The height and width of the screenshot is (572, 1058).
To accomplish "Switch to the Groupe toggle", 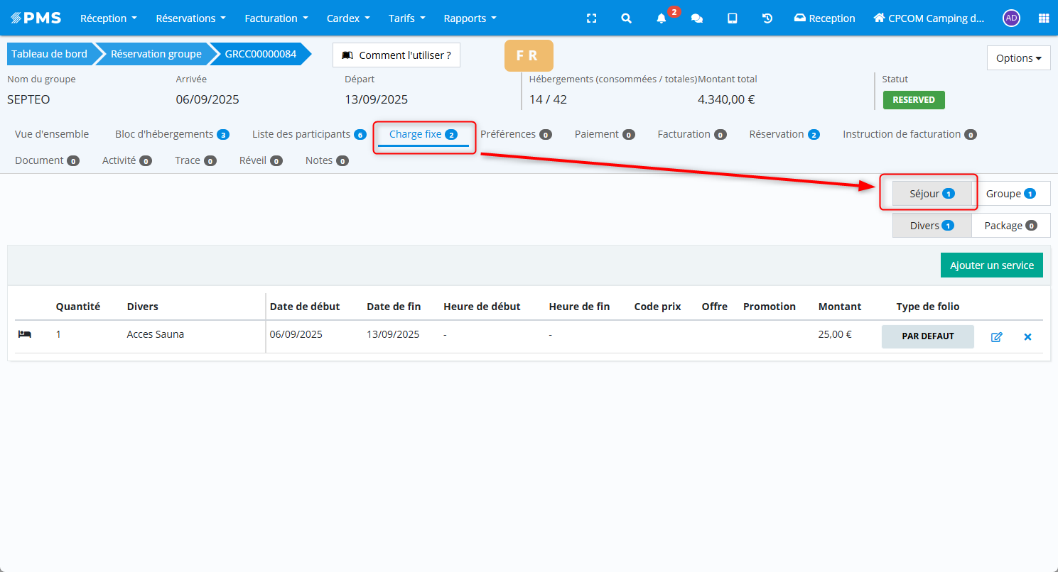I will [1010, 194].
